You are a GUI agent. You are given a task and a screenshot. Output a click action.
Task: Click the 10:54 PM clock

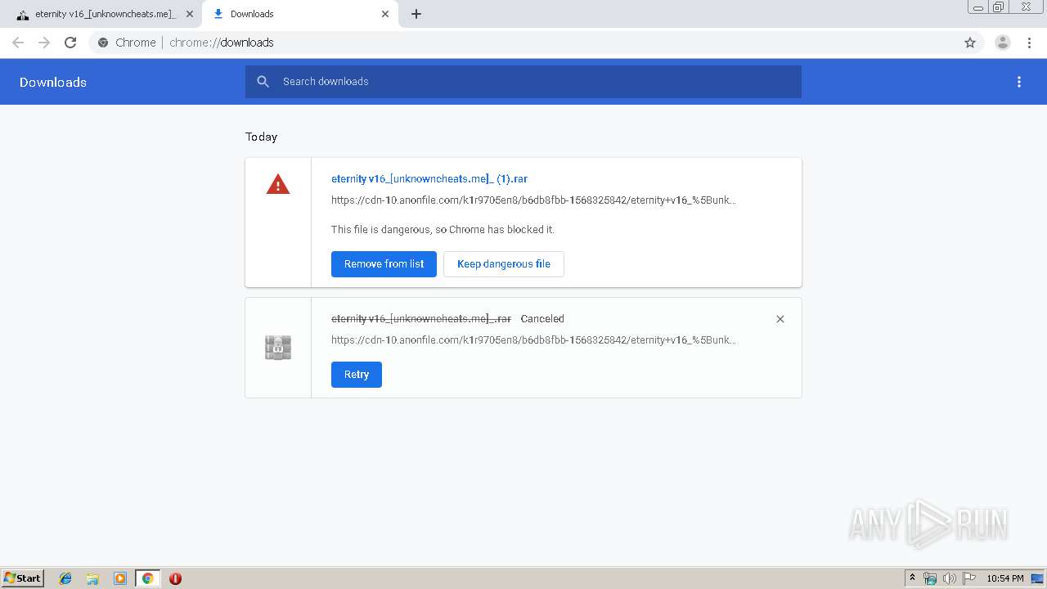tap(1005, 578)
